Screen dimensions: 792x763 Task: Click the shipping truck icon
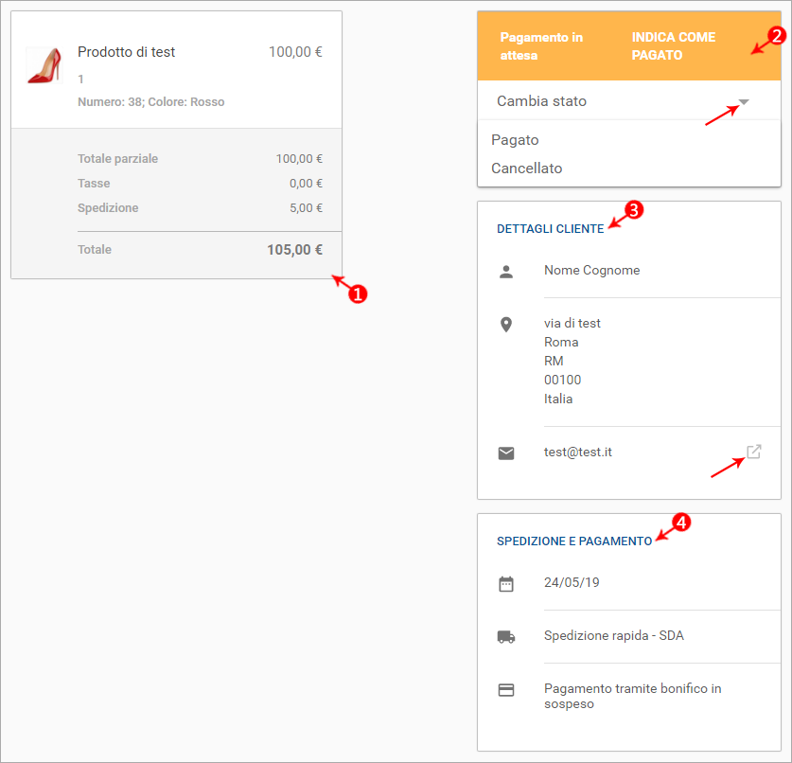pyautogui.click(x=506, y=637)
